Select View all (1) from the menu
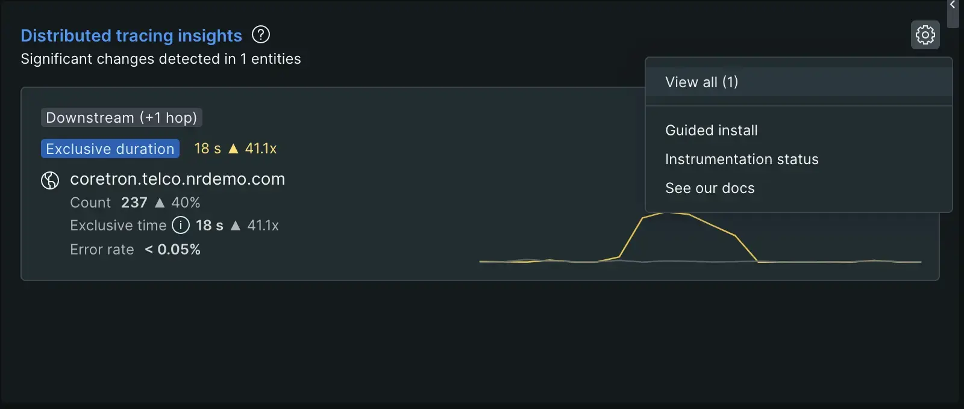The width and height of the screenshot is (964, 409). tap(701, 82)
